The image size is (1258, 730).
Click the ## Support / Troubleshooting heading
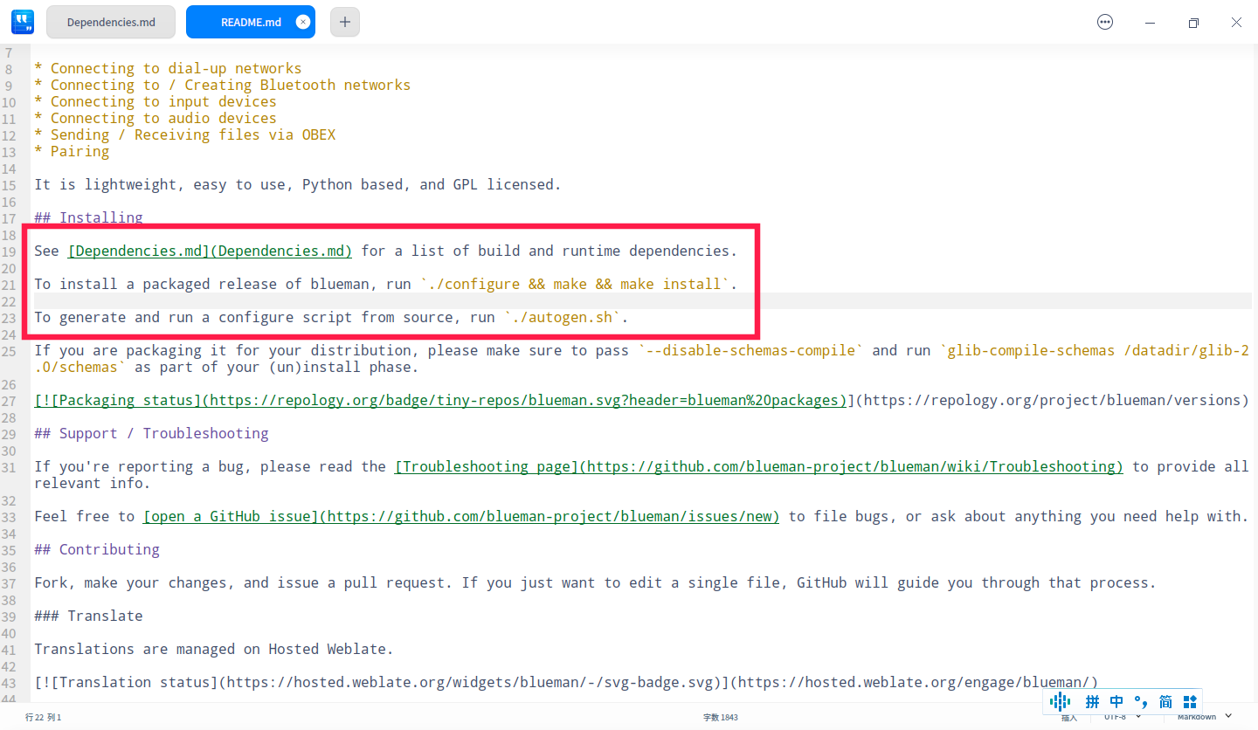click(x=151, y=433)
